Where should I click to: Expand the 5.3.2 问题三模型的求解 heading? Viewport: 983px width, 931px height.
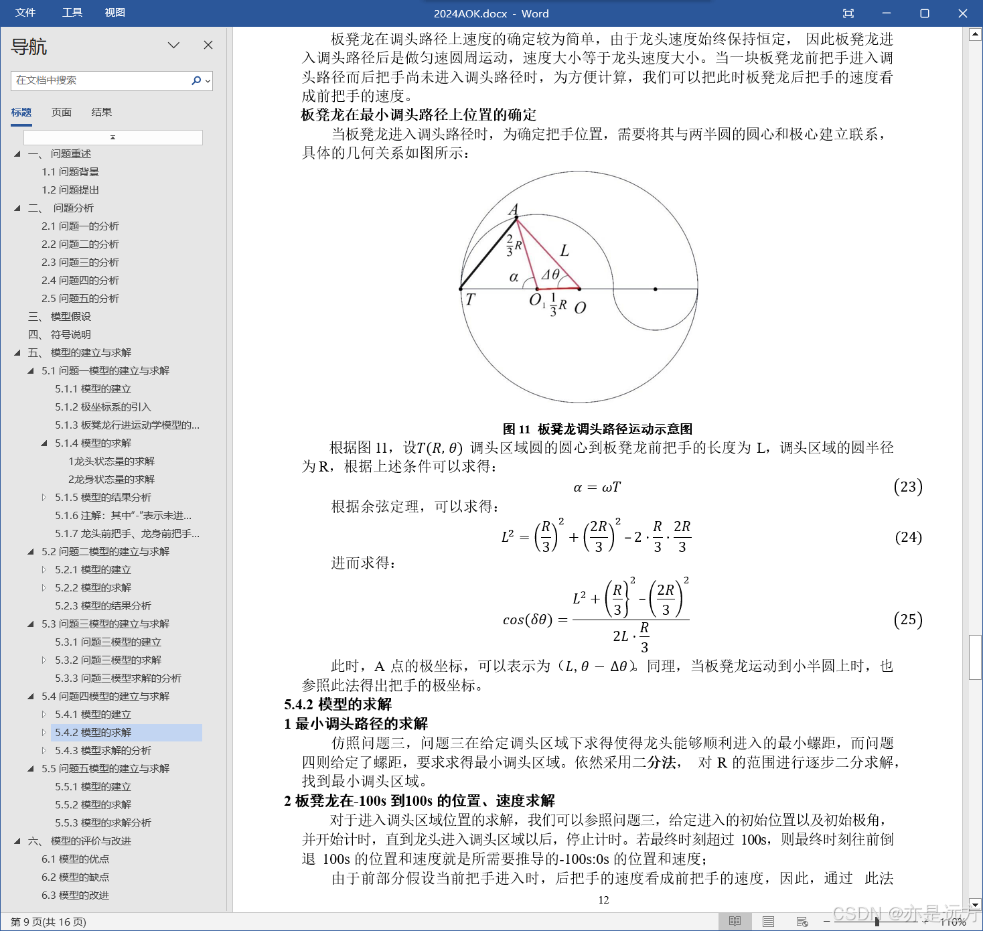point(44,660)
